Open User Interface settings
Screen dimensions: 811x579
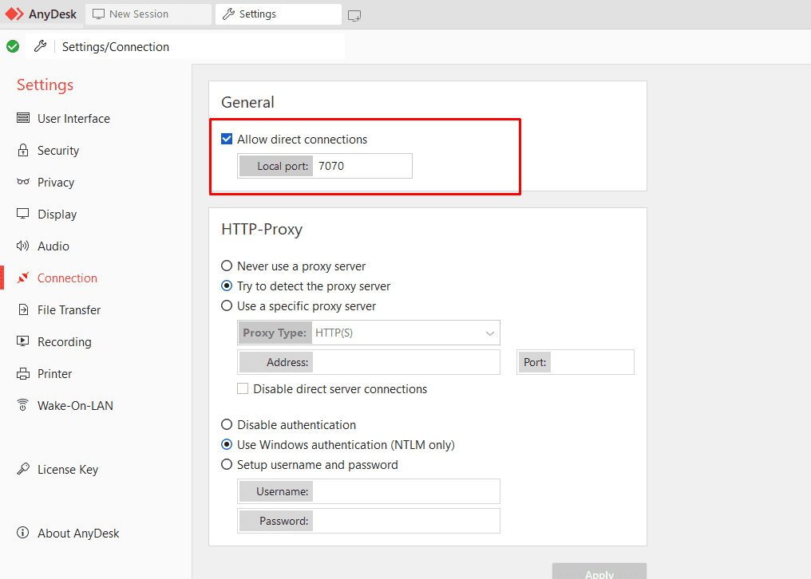click(x=74, y=118)
